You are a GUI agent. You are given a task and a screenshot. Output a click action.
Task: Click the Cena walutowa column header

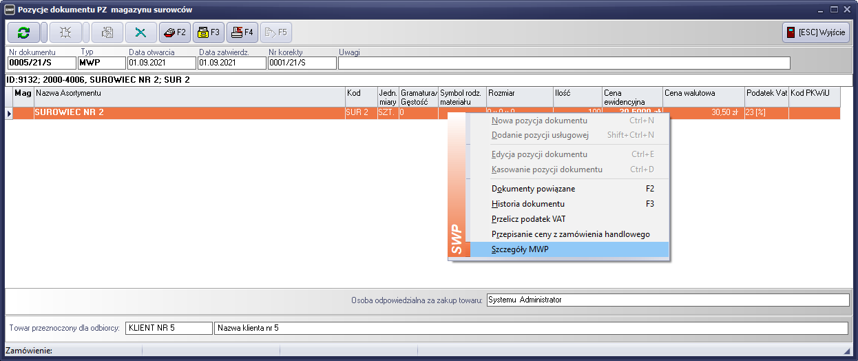pyautogui.click(x=702, y=93)
